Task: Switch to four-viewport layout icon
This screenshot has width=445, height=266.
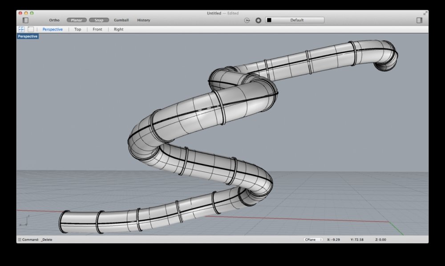Action: [21, 29]
